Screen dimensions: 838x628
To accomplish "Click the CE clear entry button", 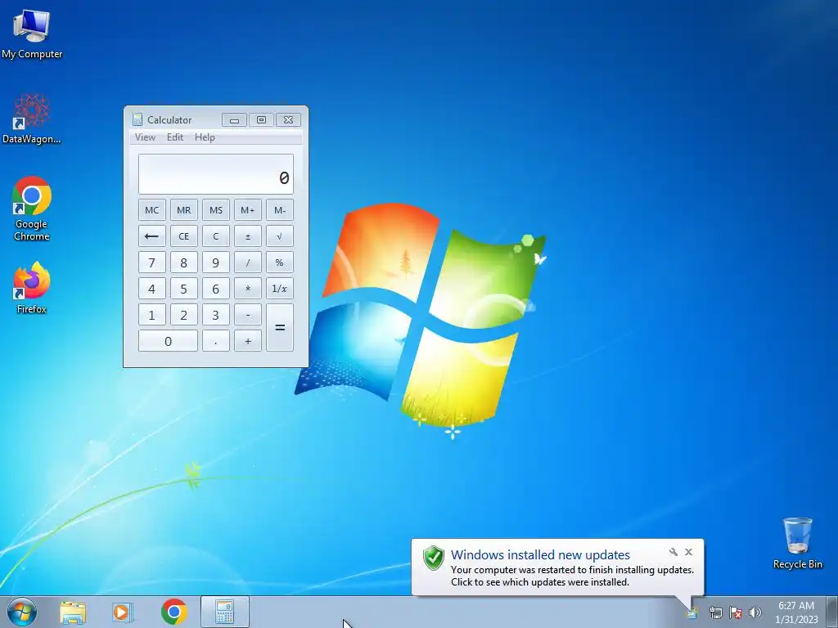I will (184, 236).
